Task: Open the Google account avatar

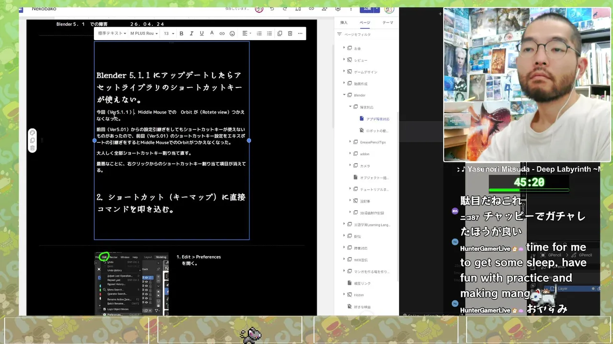Action: (x=389, y=9)
